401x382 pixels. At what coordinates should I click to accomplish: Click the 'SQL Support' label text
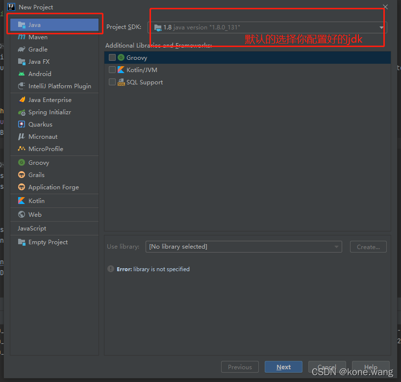(145, 82)
